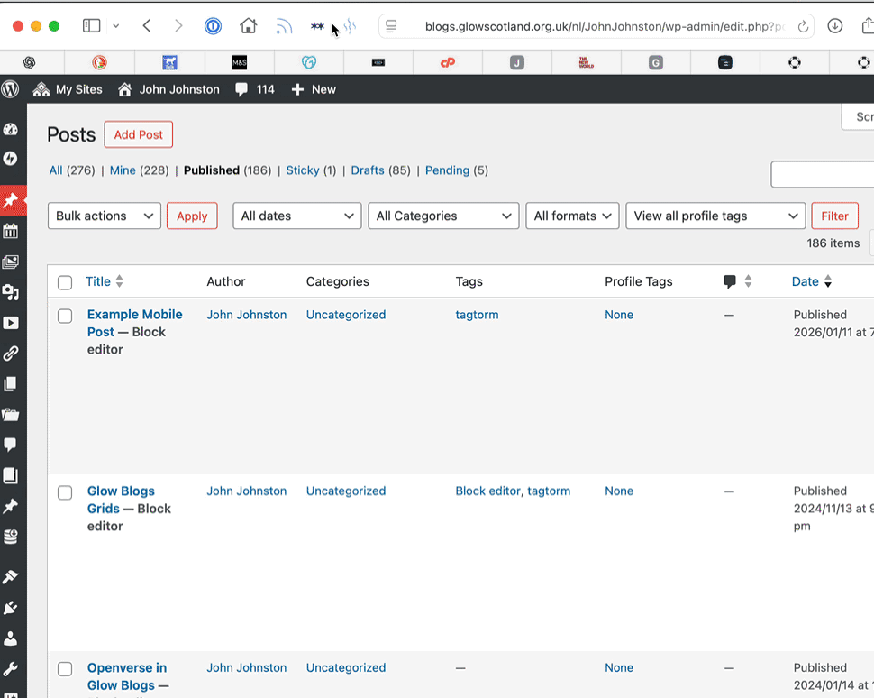
Task: Open the database download sidebar icon
Action: 11,537
